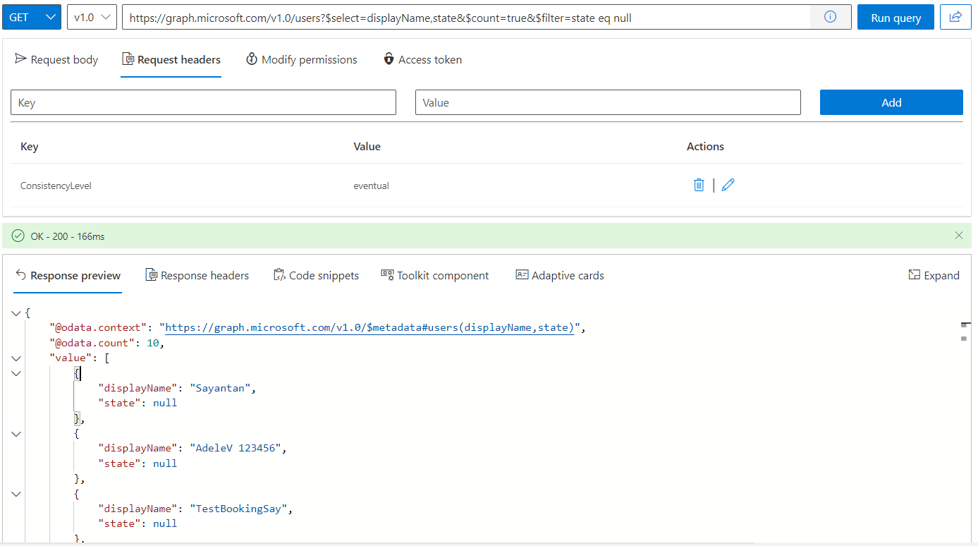978x546 pixels.
Task: Click the share query icon
Action: 955,17
